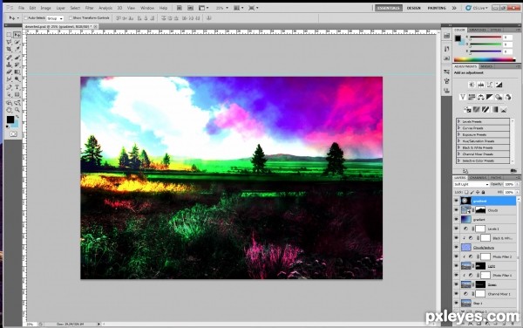Add a Curves adjustment from icons
The image size is (523, 328).
(490, 85)
